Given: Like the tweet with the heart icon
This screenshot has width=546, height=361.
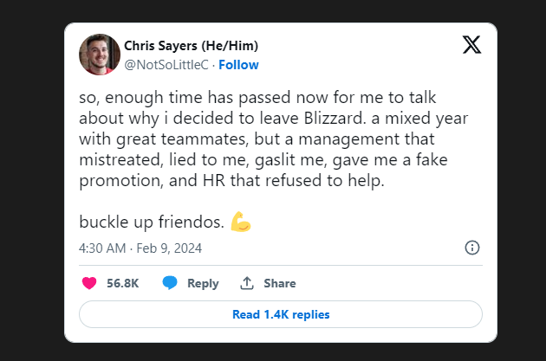Looking at the screenshot, I should click(88, 283).
